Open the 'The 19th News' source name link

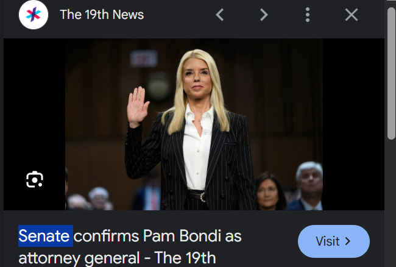[102, 15]
